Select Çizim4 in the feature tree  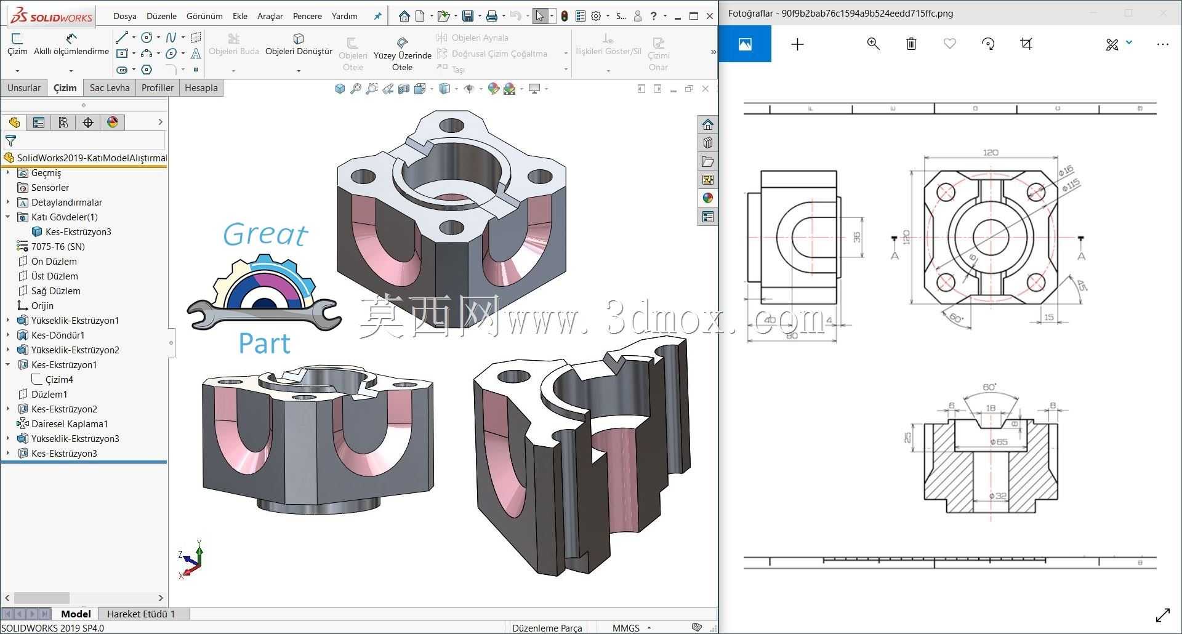[59, 380]
